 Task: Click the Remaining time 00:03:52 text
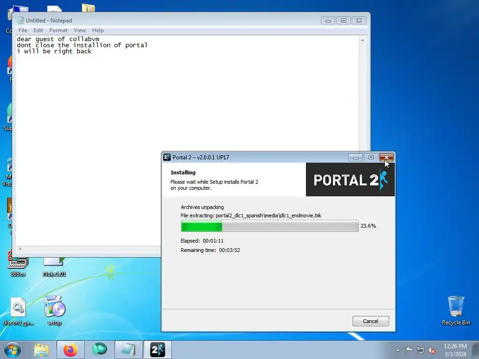click(210, 251)
